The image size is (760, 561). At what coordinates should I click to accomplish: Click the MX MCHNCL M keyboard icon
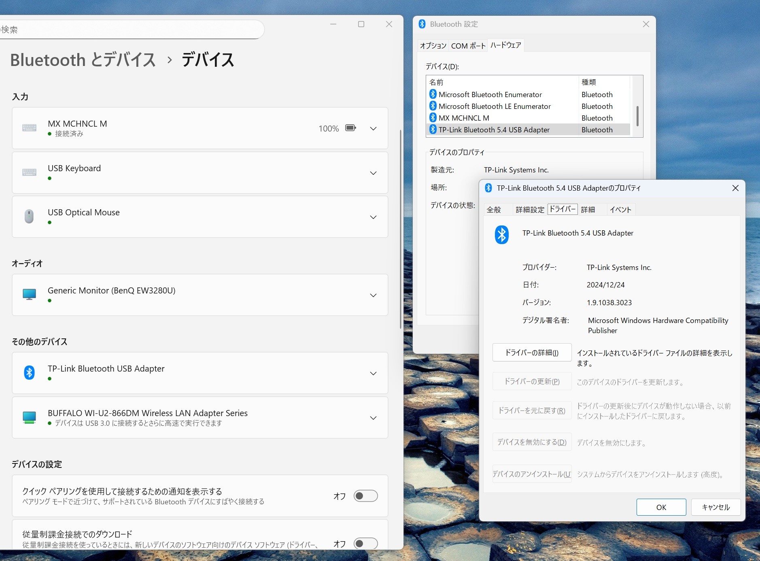29,128
